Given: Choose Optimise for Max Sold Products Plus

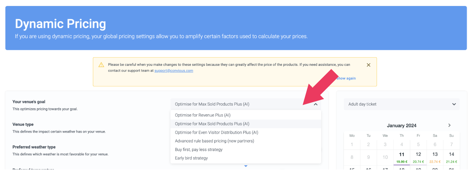Looking at the screenshot, I should coord(212,124).
